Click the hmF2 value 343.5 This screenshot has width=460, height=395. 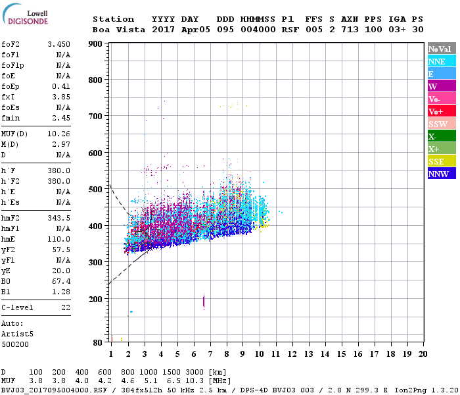(x=58, y=218)
